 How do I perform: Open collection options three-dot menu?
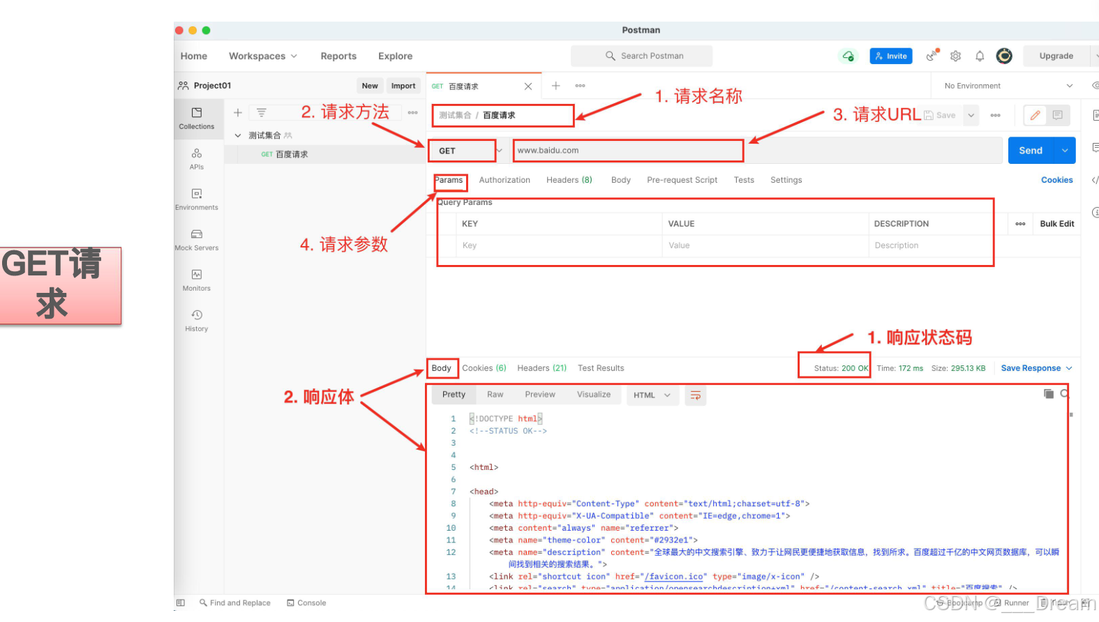(413, 112)
